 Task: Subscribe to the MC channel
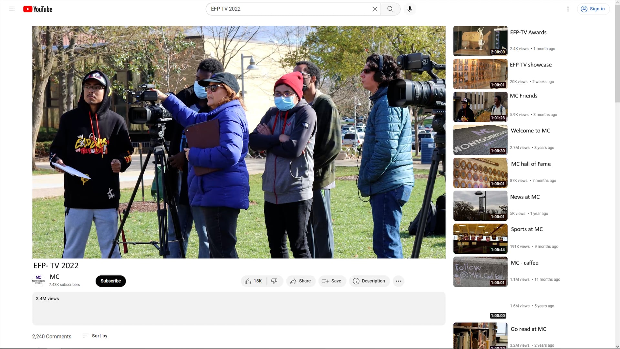pyautogui.click(x=110, y=281)
